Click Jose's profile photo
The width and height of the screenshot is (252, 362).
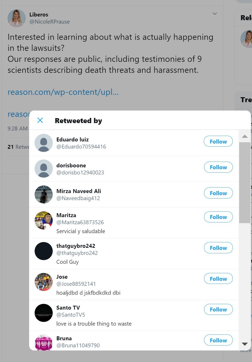pos(44,282)
